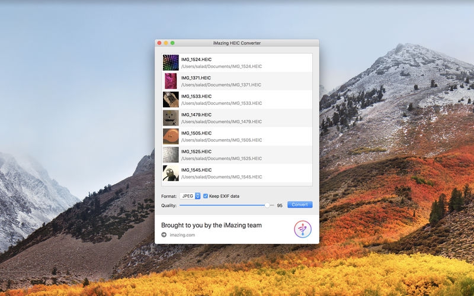474x296 pixels.
Task: Click the Convert button
Action: [x=300, y=204]
